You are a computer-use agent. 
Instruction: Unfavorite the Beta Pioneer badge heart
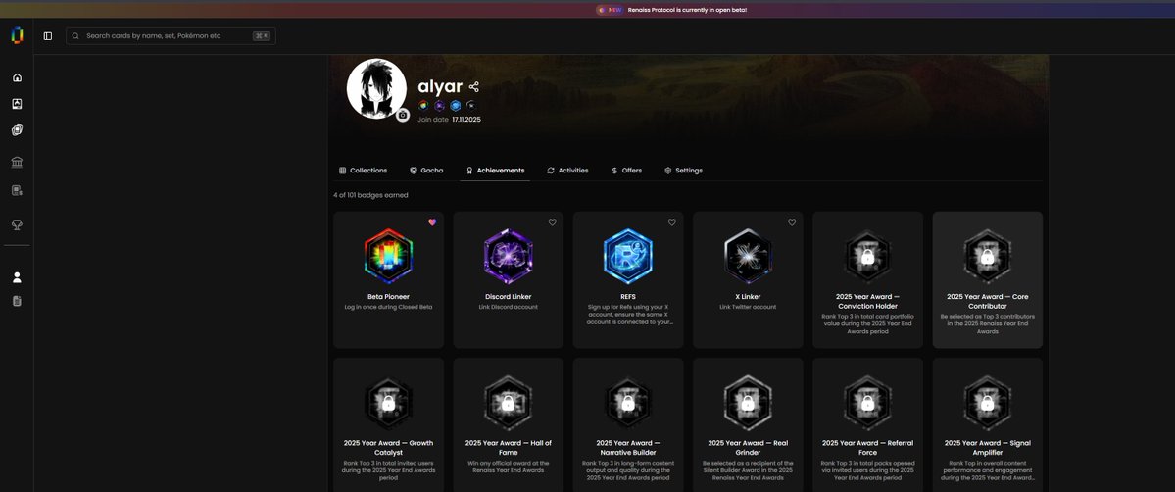pos(432,222)
